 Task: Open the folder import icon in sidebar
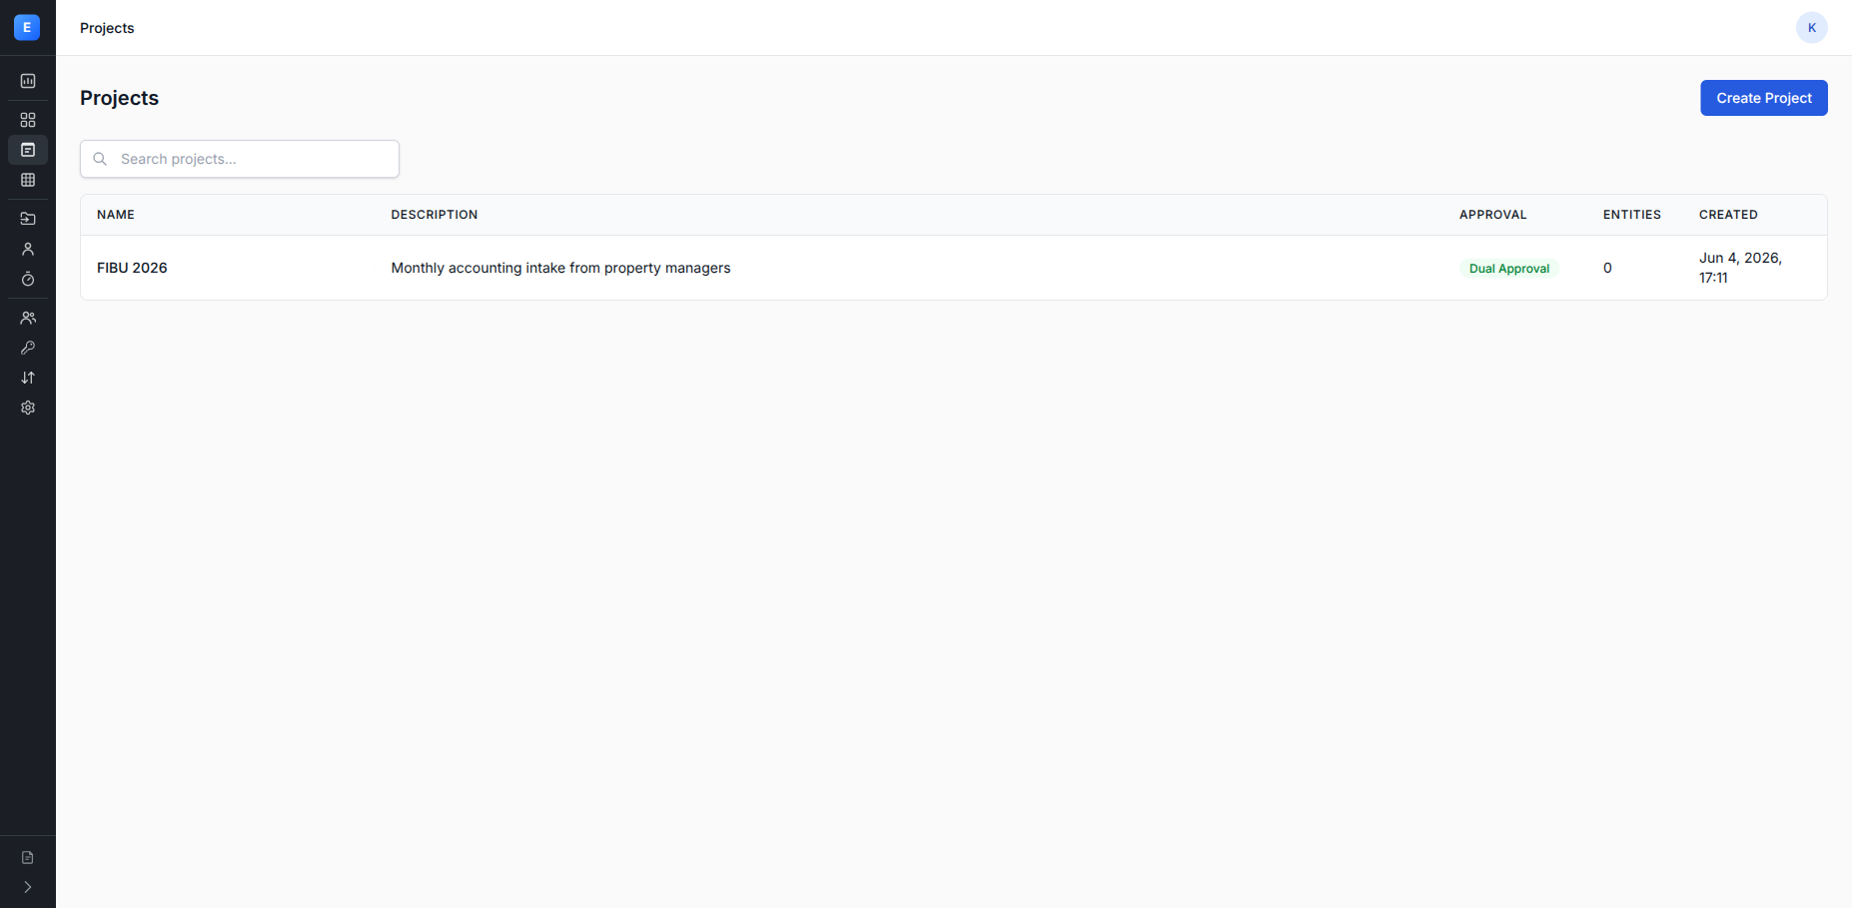click(x=28, y=219)
